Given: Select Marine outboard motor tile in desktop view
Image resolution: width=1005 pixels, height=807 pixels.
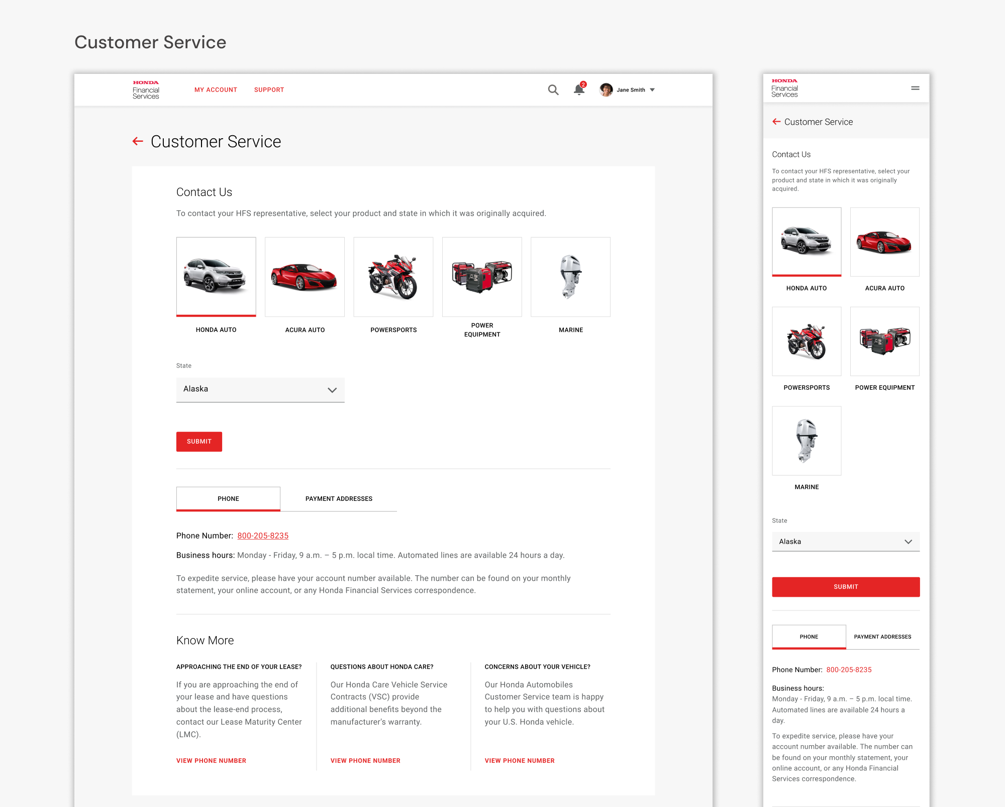Looking at the screenshot, I should [x=571, y=277].
